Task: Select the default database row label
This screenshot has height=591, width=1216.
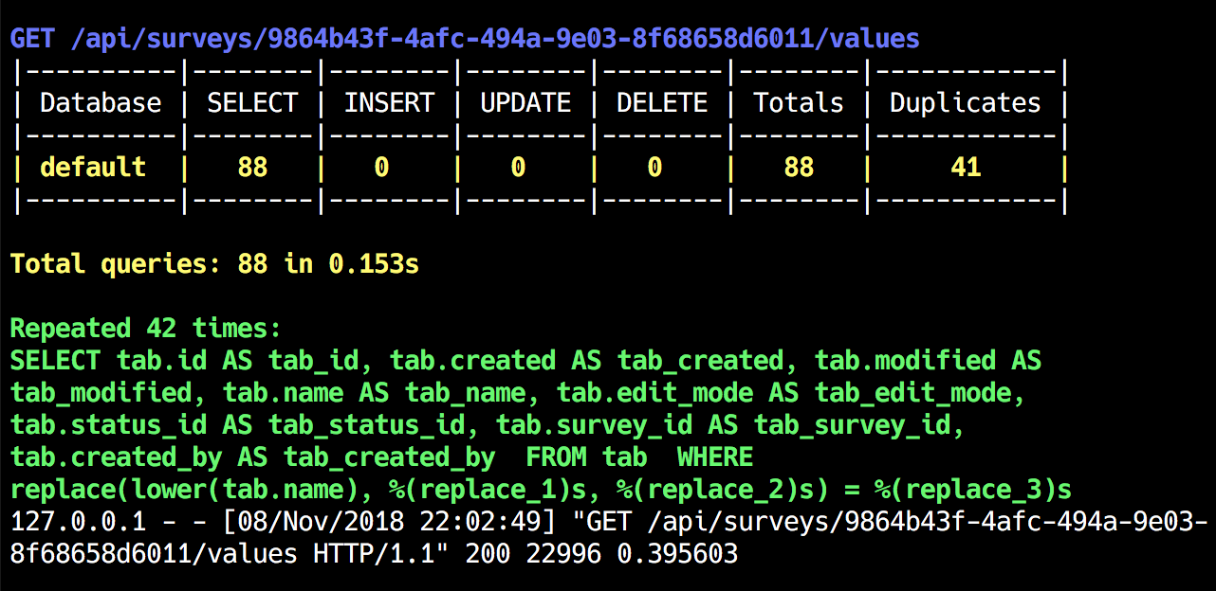Action: pyautogui.click(x=93, y=167)
